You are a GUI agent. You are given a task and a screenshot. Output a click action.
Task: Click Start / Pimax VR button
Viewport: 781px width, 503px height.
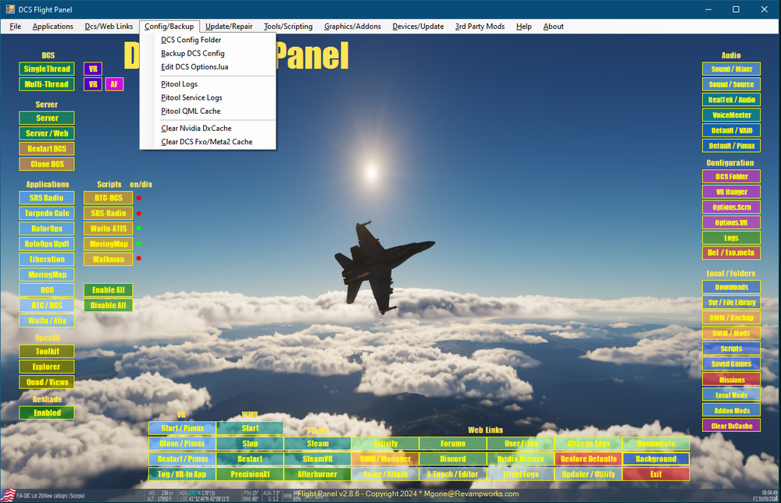pyautogui.click(x=182, y=428)
